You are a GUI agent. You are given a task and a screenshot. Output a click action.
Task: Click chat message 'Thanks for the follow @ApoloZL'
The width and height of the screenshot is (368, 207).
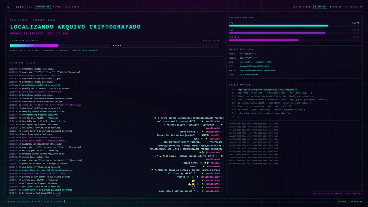[x=176, y=135]
